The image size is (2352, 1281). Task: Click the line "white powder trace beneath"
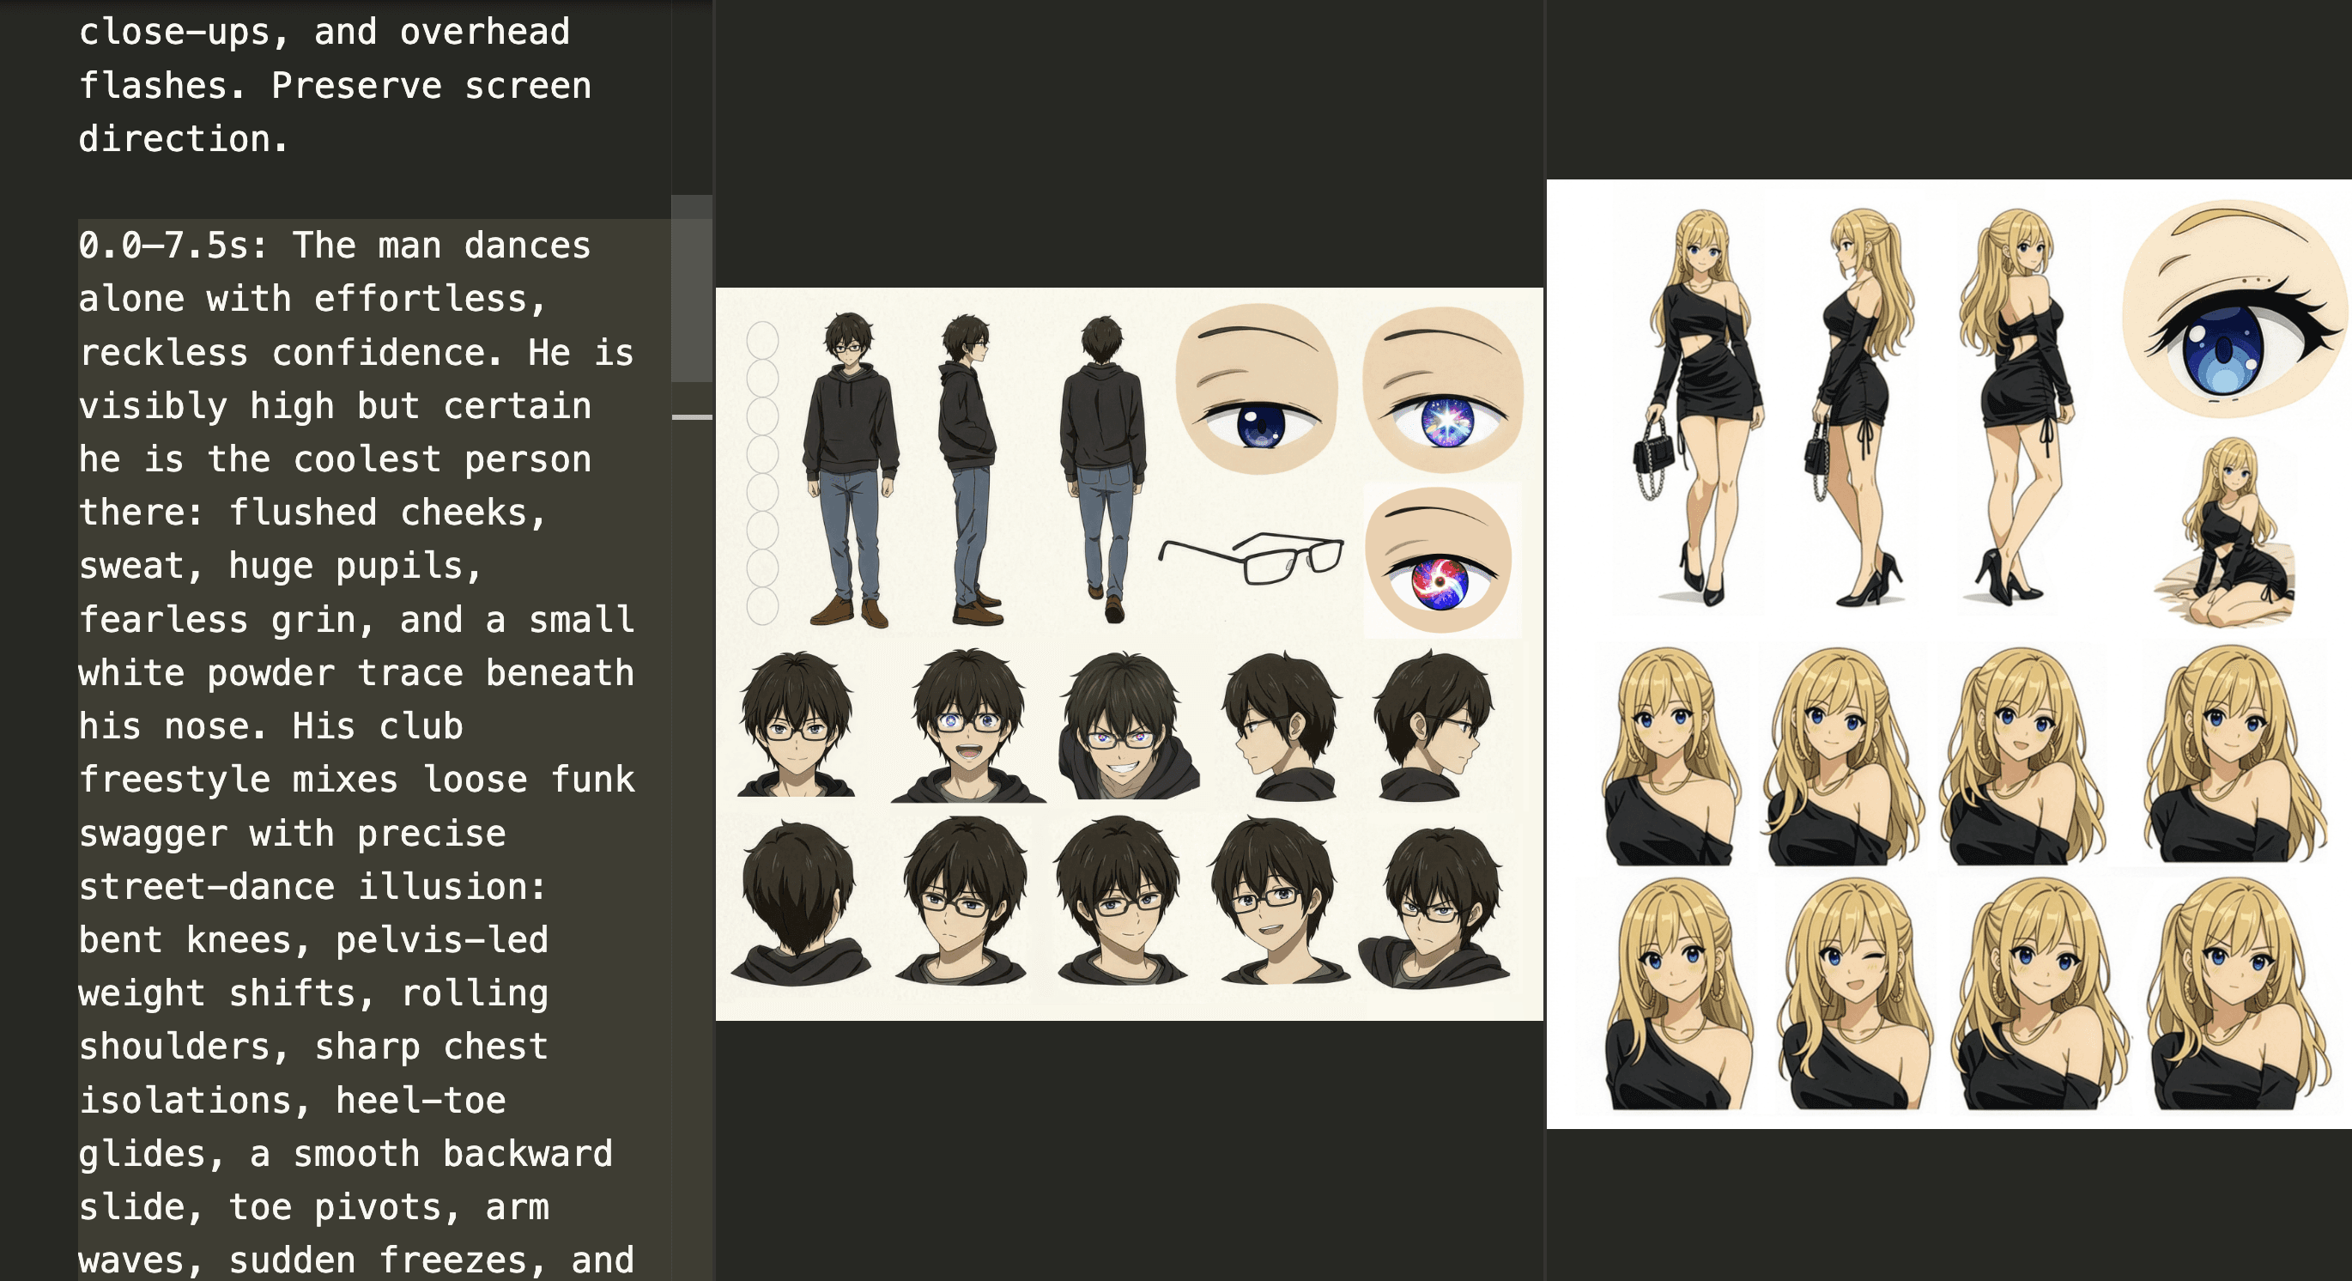(x=356, y=673)
